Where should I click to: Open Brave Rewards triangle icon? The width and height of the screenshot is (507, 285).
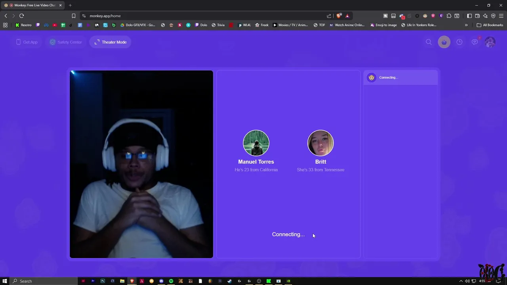click(x=347, y=16)
